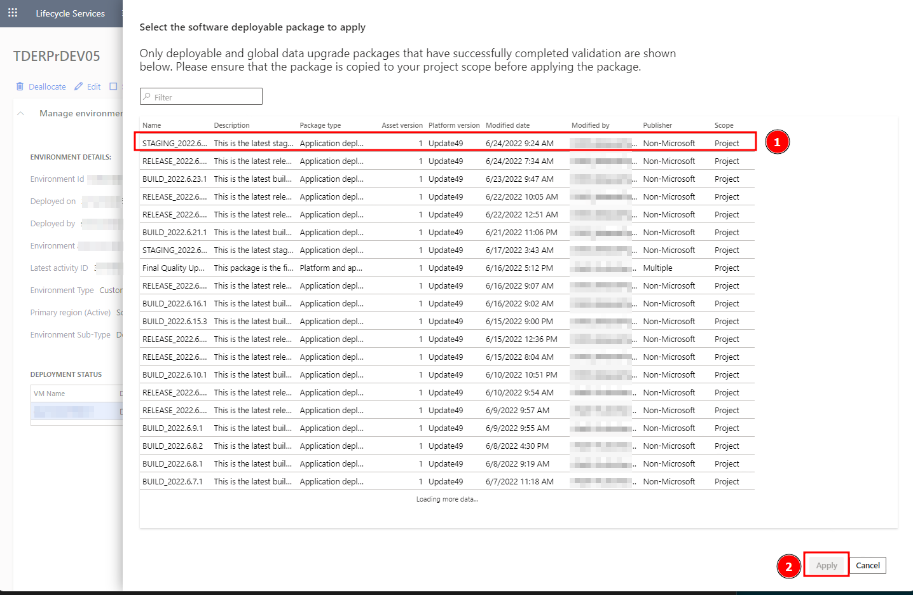913x595 pixels.
Task: Click the app launcher grid icon
Action: click(12, 13)
